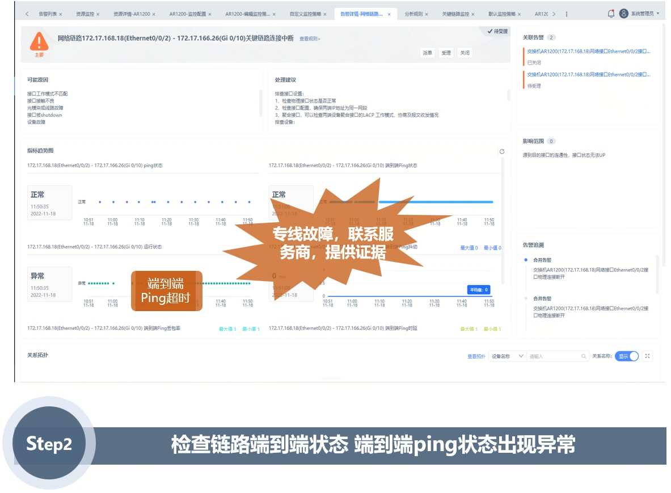Viewport: 671px width, 493px height.
Task: Toggle the 关系名称 显示 switch
Action: [x=627, y=356]
